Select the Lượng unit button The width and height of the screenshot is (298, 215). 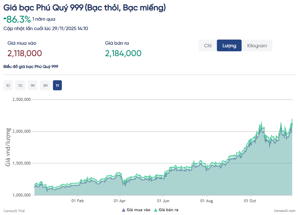229,46
